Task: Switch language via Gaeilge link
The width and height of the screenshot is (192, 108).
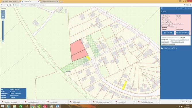Action: 3,8
